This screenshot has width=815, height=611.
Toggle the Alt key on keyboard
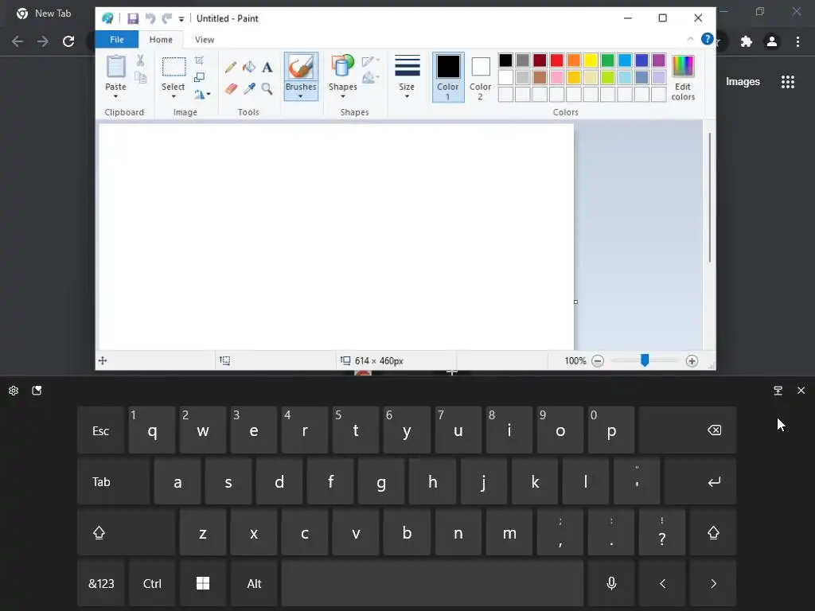254,583
